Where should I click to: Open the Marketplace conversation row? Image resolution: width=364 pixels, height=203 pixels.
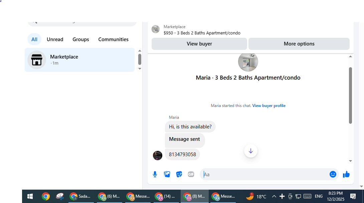[x=79, y=60]
